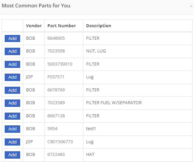Add part 7023589 fuel filter with separator
The height and width of the screenshot is (162, 194).
tap(12, 103)
